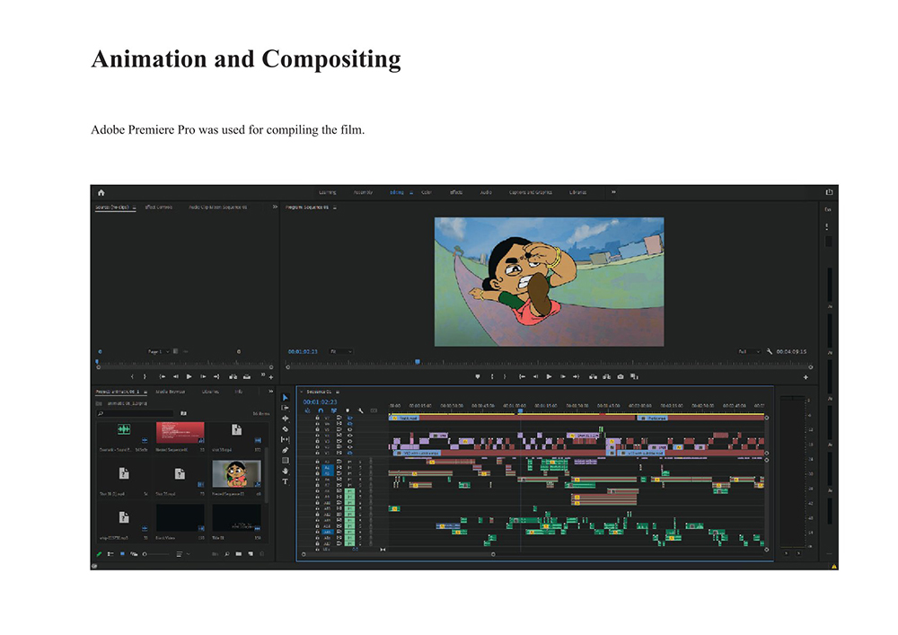This screenshot has height=635, width=898.
Task: Go to In point in Program Monitor
Action: coord(522,376)
